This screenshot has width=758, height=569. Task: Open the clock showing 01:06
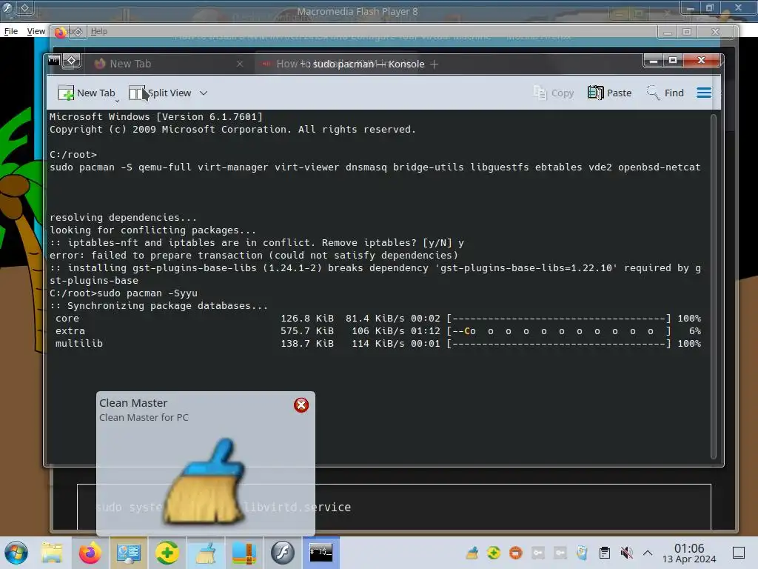[689, 553]
